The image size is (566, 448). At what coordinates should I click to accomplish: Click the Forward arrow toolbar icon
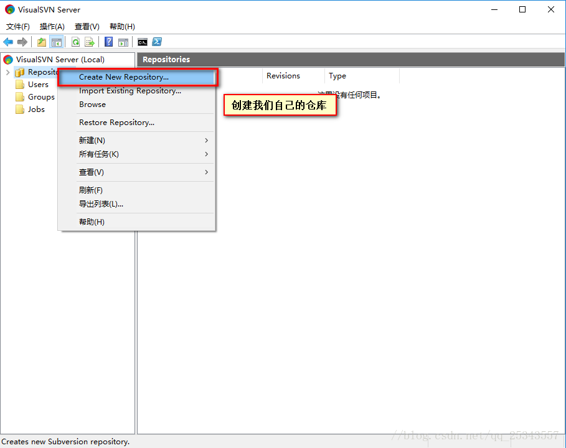click(22, 42)
